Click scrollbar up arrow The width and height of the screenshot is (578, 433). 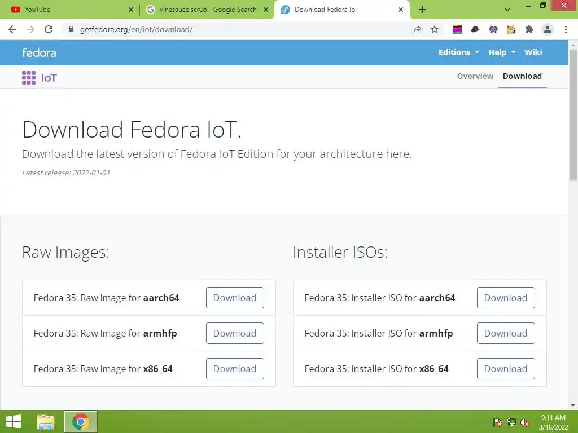coord(573,45)
